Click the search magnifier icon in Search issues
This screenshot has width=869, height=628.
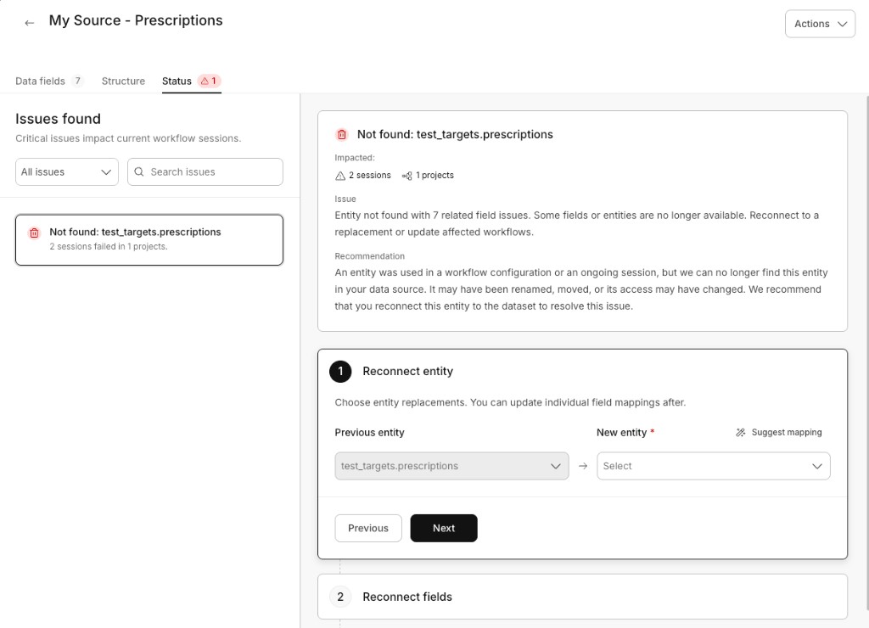coord(139,171)
